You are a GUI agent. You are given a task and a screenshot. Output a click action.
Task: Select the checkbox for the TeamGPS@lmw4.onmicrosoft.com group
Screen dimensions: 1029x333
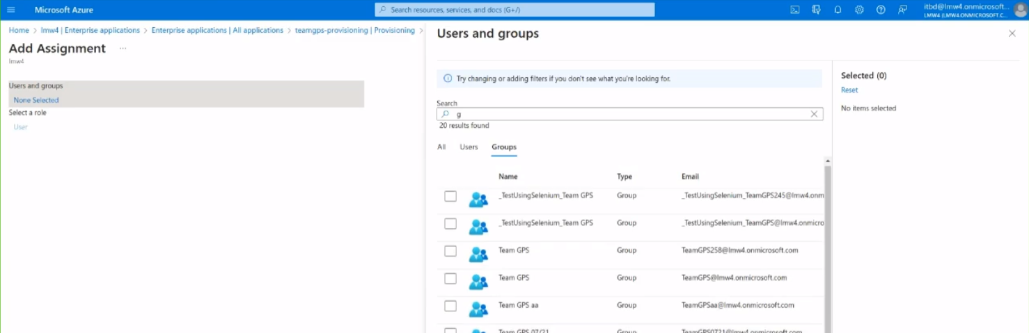(450, 279)
